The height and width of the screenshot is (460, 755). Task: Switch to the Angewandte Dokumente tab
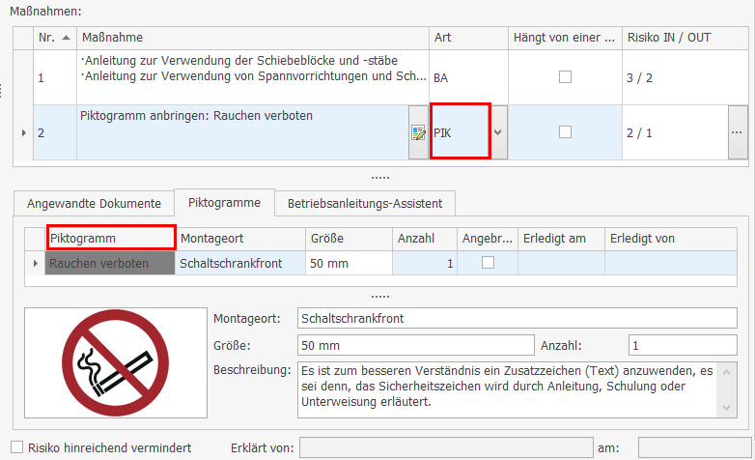pyautogui.click(x=94, y=203)
